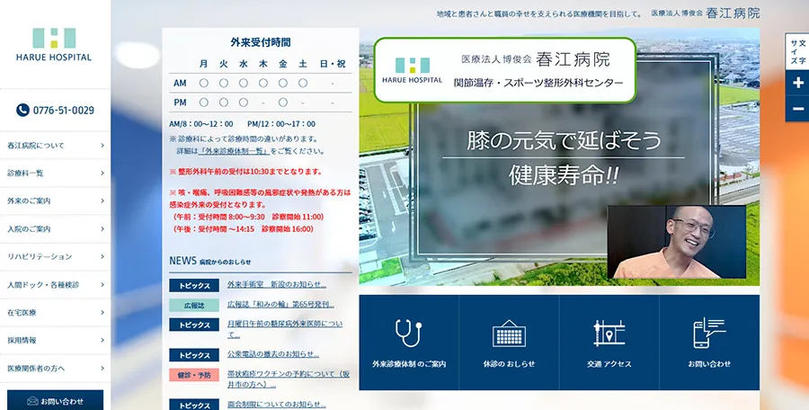Image resolution: width=809 pixels, height=410 pixels.
Task: Open the calendar 休診のおしらせ tile
Action: (509, 343)
